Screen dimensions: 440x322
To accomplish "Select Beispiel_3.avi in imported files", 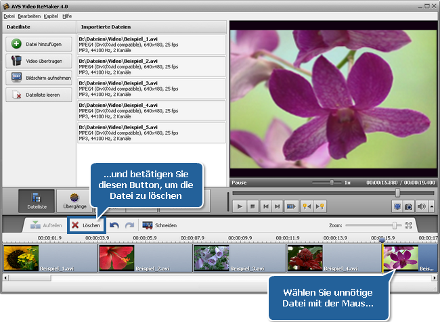I will (x=152, y=89).
